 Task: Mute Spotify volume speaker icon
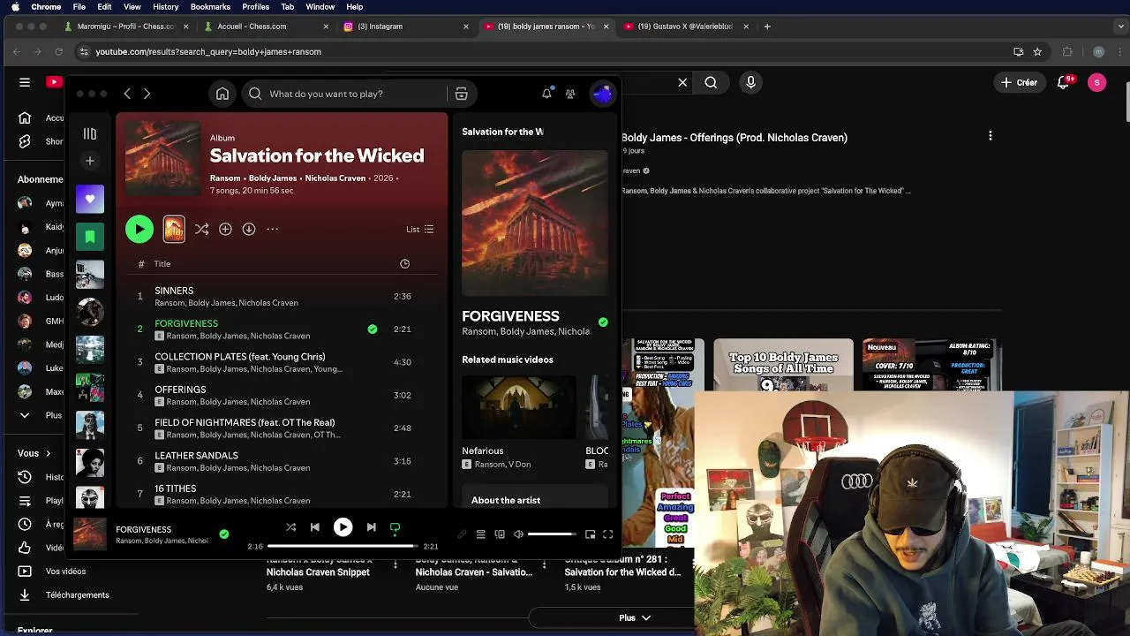pyautogui.click(x=518, y=534)
